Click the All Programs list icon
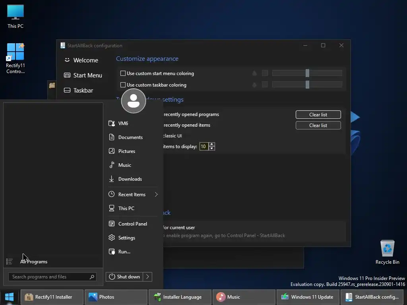Image resolution: width=407 pixels, height=305 pixels. (10, 261)
